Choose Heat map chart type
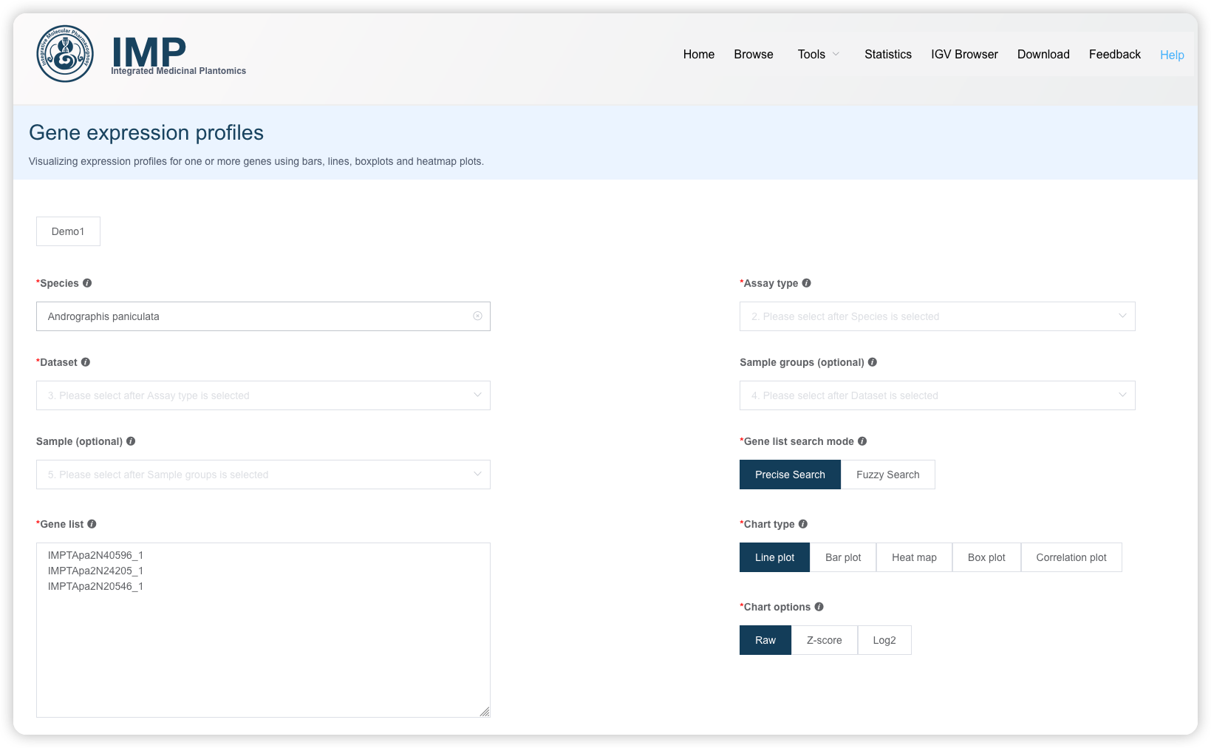 (914, 557)
